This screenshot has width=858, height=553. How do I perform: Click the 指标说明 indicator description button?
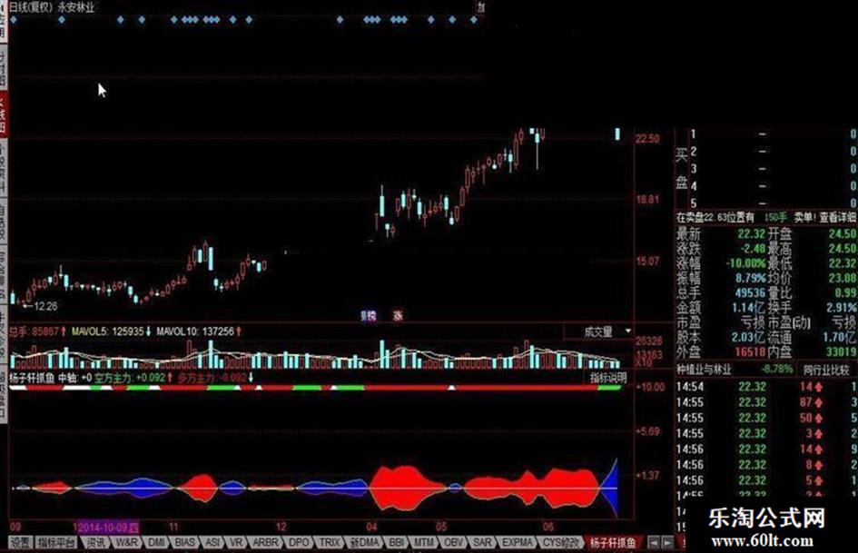[x=608, y=377]
